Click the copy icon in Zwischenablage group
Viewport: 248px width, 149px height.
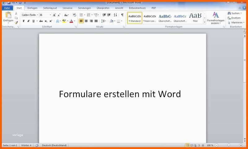(16, 18)
